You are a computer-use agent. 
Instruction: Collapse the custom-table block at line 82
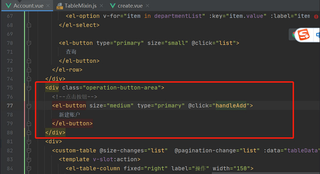(29, 150)
